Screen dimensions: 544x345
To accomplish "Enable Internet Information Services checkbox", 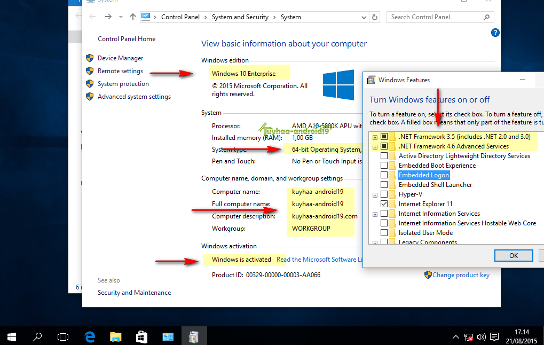I will point(384,214).
